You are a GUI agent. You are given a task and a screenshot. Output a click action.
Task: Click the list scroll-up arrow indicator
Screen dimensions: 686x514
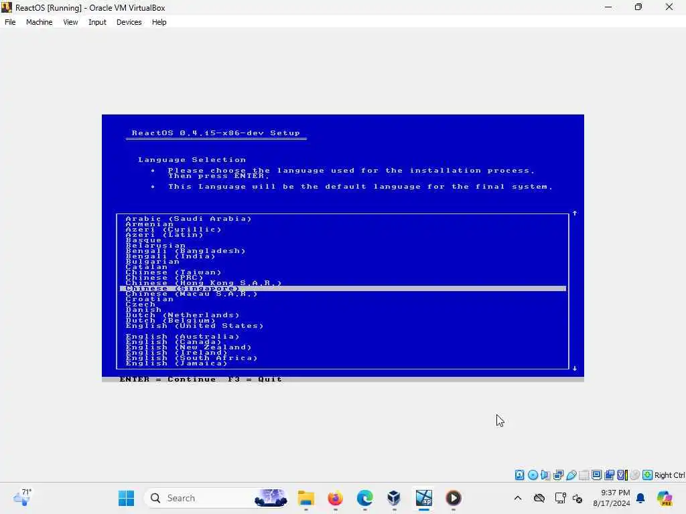click(575, 213)
